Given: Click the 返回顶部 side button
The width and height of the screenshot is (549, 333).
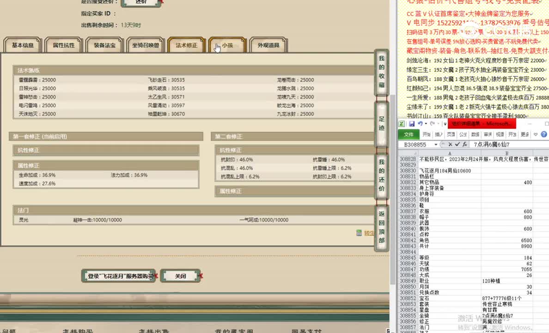Looking at the screenshot, I should tap(381, 231).
